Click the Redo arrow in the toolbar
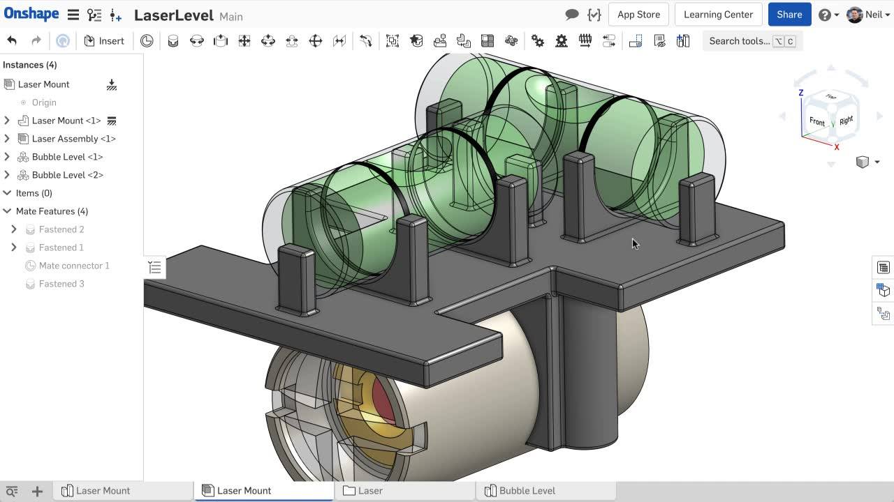 pyautogui.click(x=36, y=41)
